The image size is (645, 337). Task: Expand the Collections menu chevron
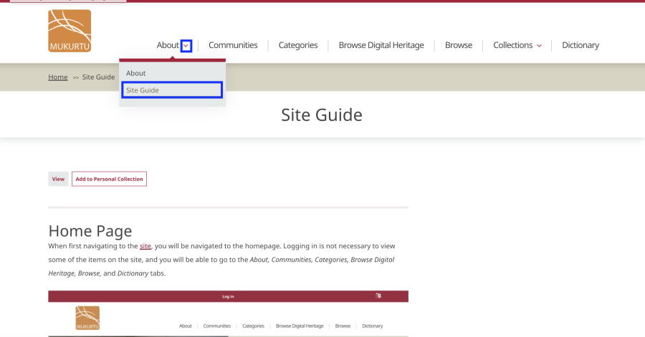539,46
